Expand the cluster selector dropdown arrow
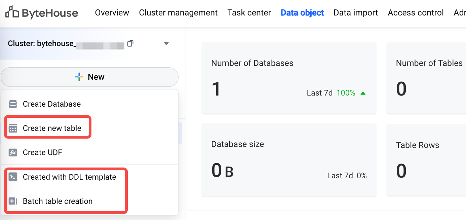Image resolution: width=466 pixels, height=220 pixels. [166, 44]
